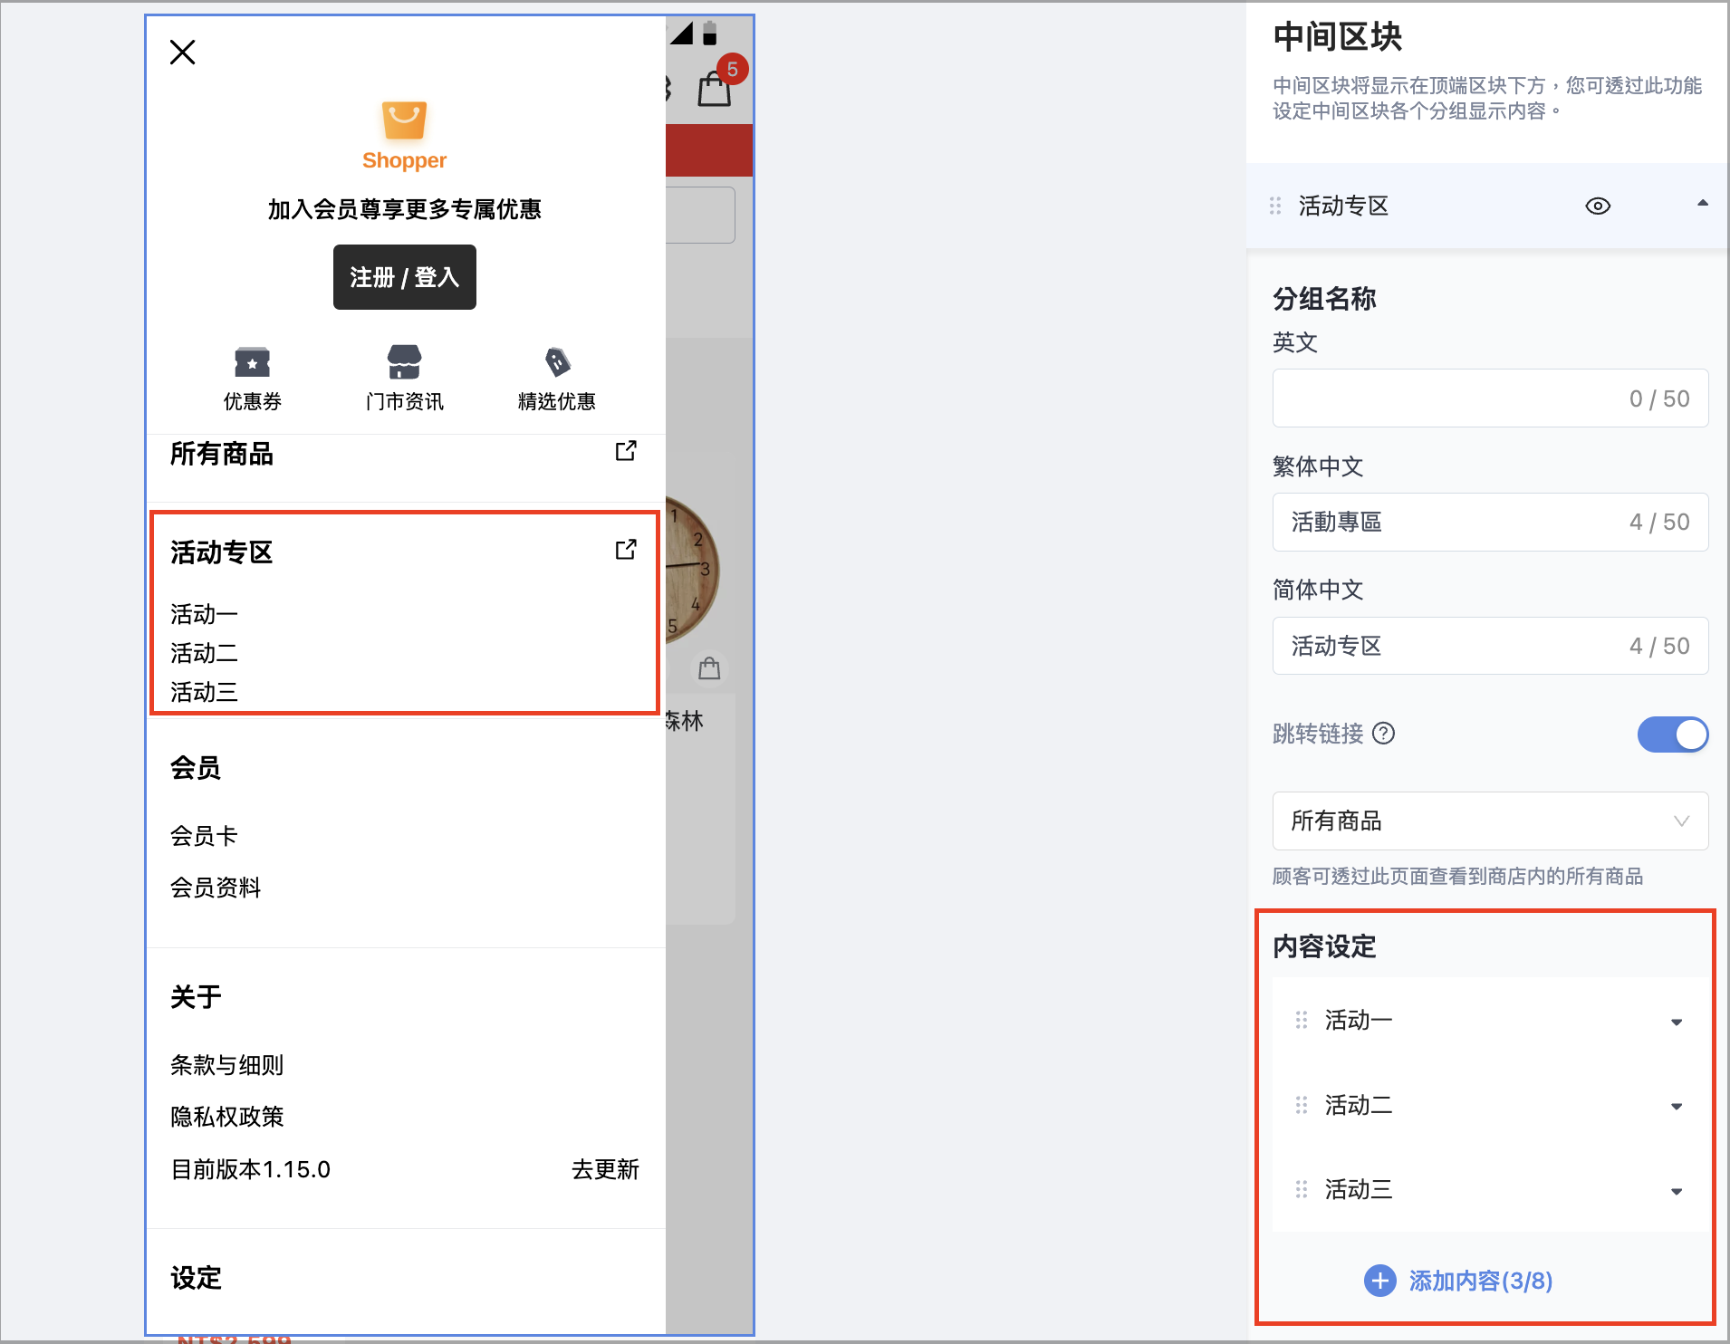Click 去更新 to update version

[x=605, y=1169]
